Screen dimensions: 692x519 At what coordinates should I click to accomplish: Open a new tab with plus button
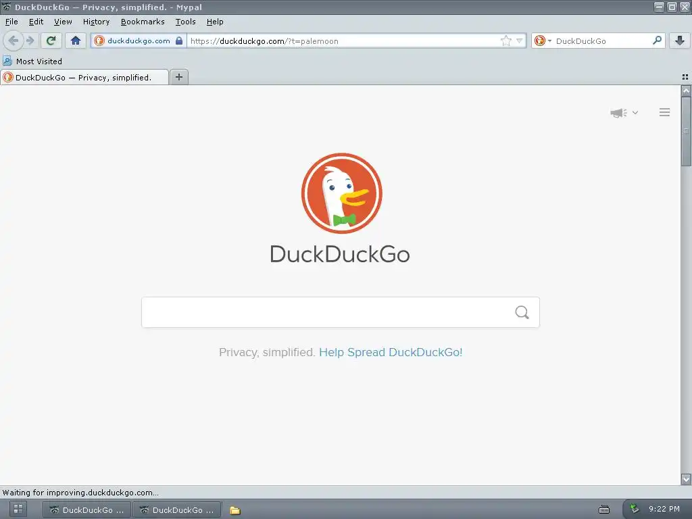tap(178, 77)
